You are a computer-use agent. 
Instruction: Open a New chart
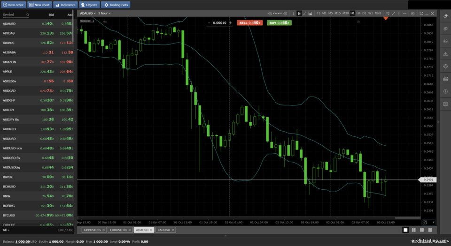(39, 5)
